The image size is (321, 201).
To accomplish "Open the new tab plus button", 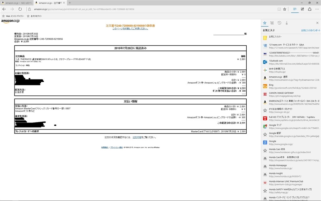I will [70, 3].
